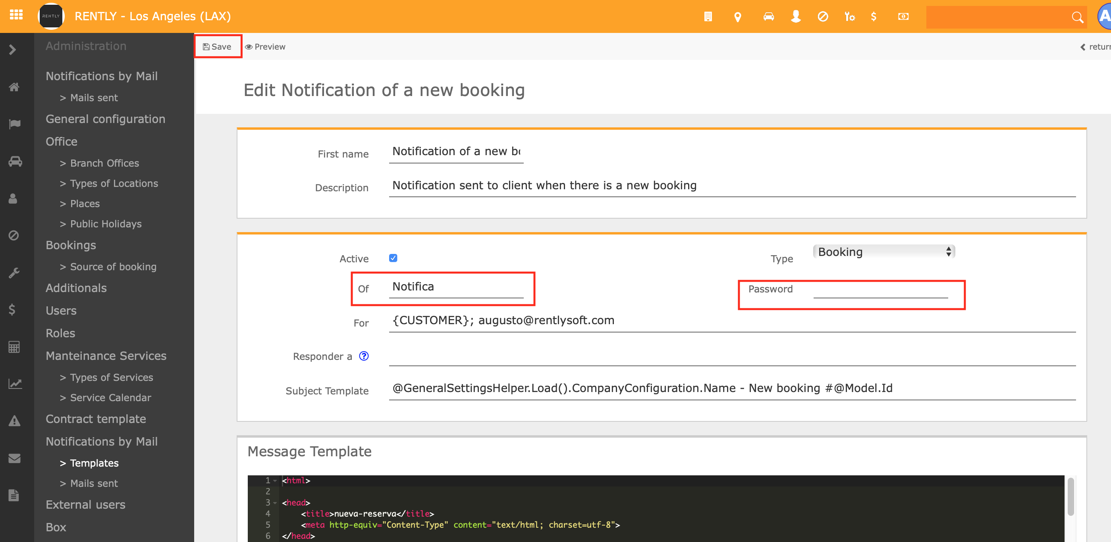The height and width of the screenshot is (542, 1111).
Task: Click the dollar sign icon in top bar
Action: (874, 16)
